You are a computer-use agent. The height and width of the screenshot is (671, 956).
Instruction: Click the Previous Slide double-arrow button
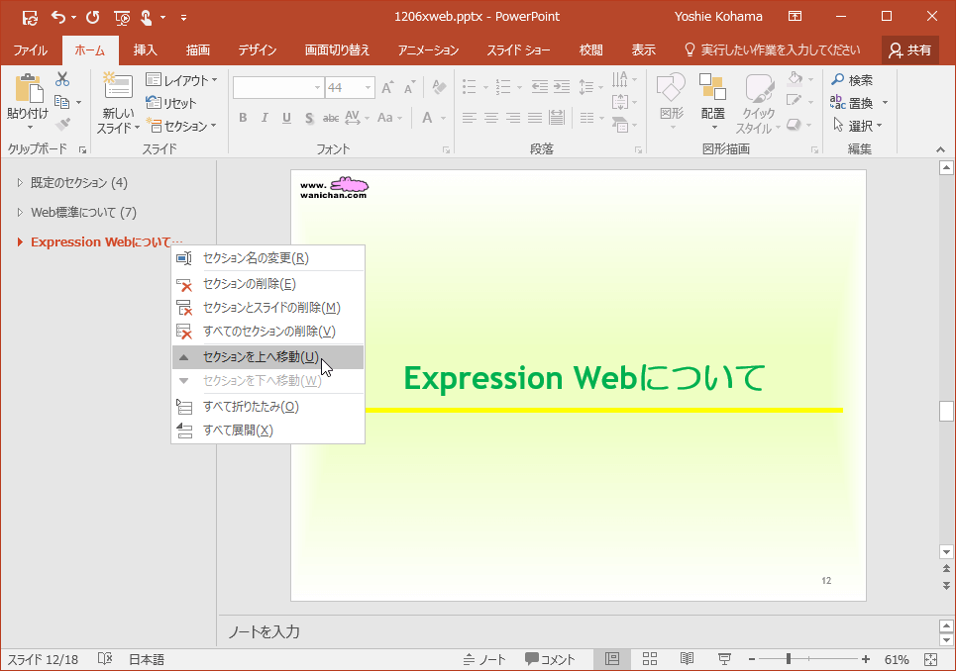click(946, 569)
